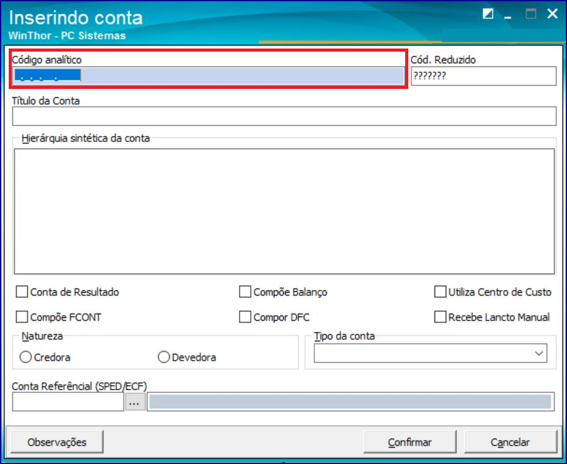Close the Inserindo conta window

(x=552, y=14)
